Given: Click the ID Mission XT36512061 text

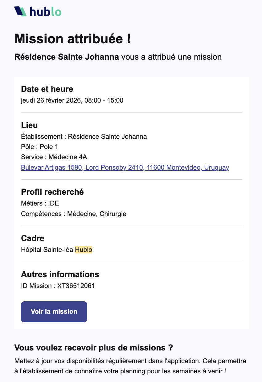Looking at the screenshot, I should click(58, 286).
